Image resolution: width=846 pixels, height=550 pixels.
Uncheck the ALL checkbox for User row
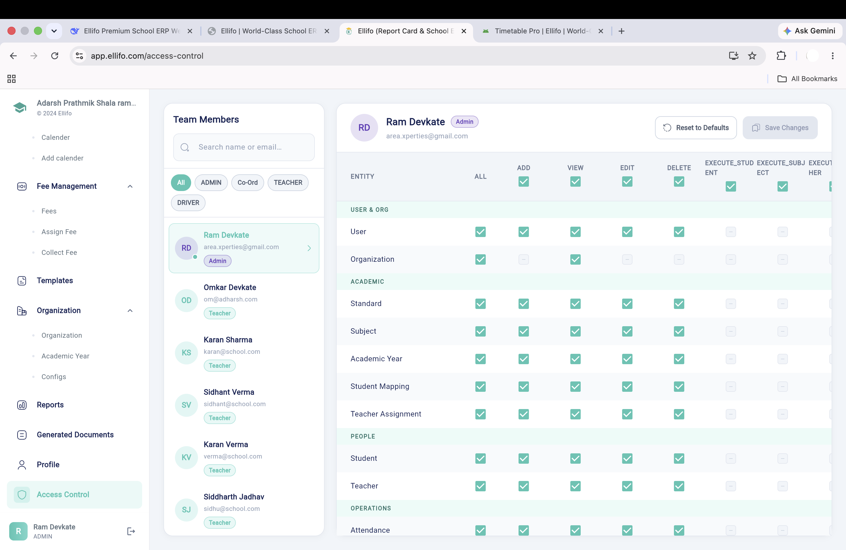pos(480,232)
